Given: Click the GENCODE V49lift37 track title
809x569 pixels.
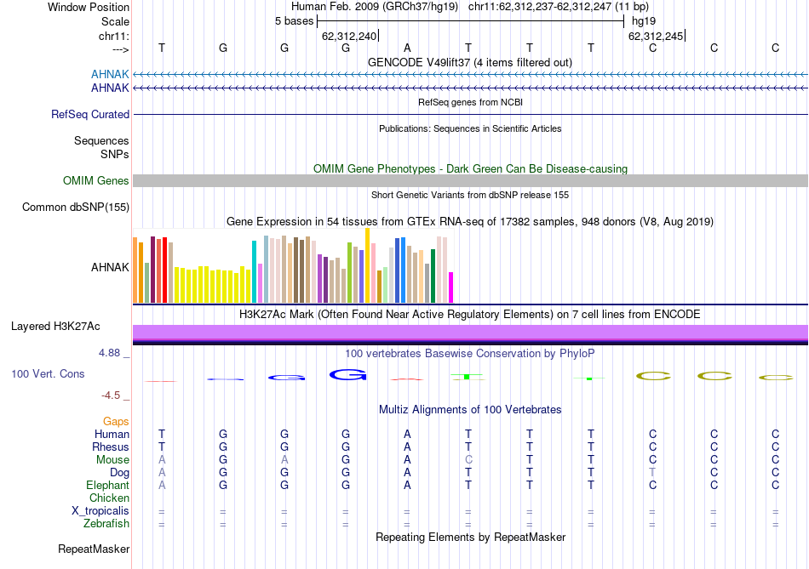Looking at the screenshot, I should coord(470,63).
